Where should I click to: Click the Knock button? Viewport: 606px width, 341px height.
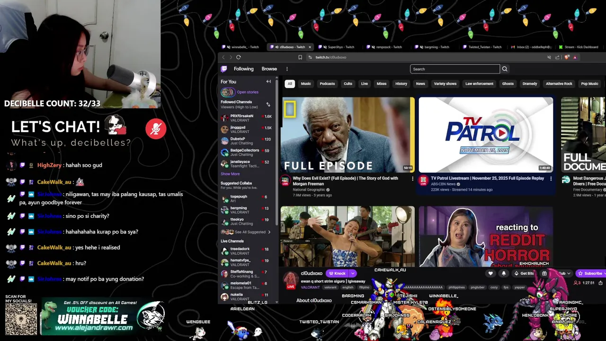[338, 273]
